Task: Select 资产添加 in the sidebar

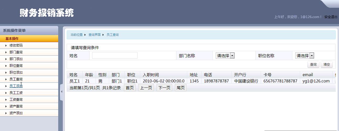Action: click(16, 113)
